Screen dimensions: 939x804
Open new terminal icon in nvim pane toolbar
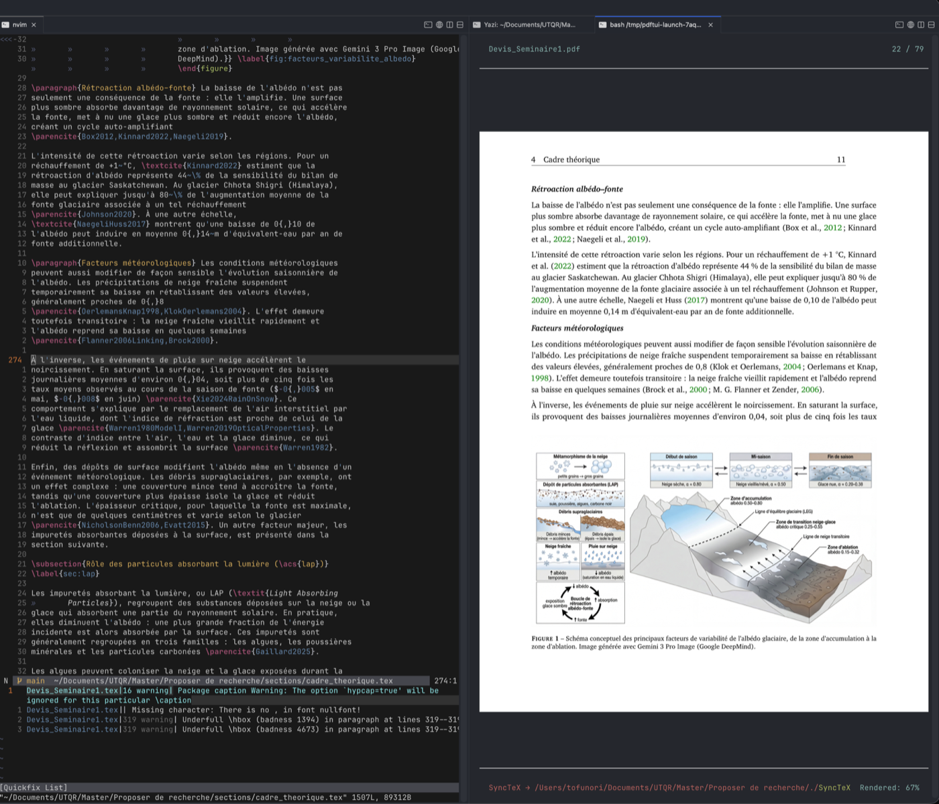[428, 25]
